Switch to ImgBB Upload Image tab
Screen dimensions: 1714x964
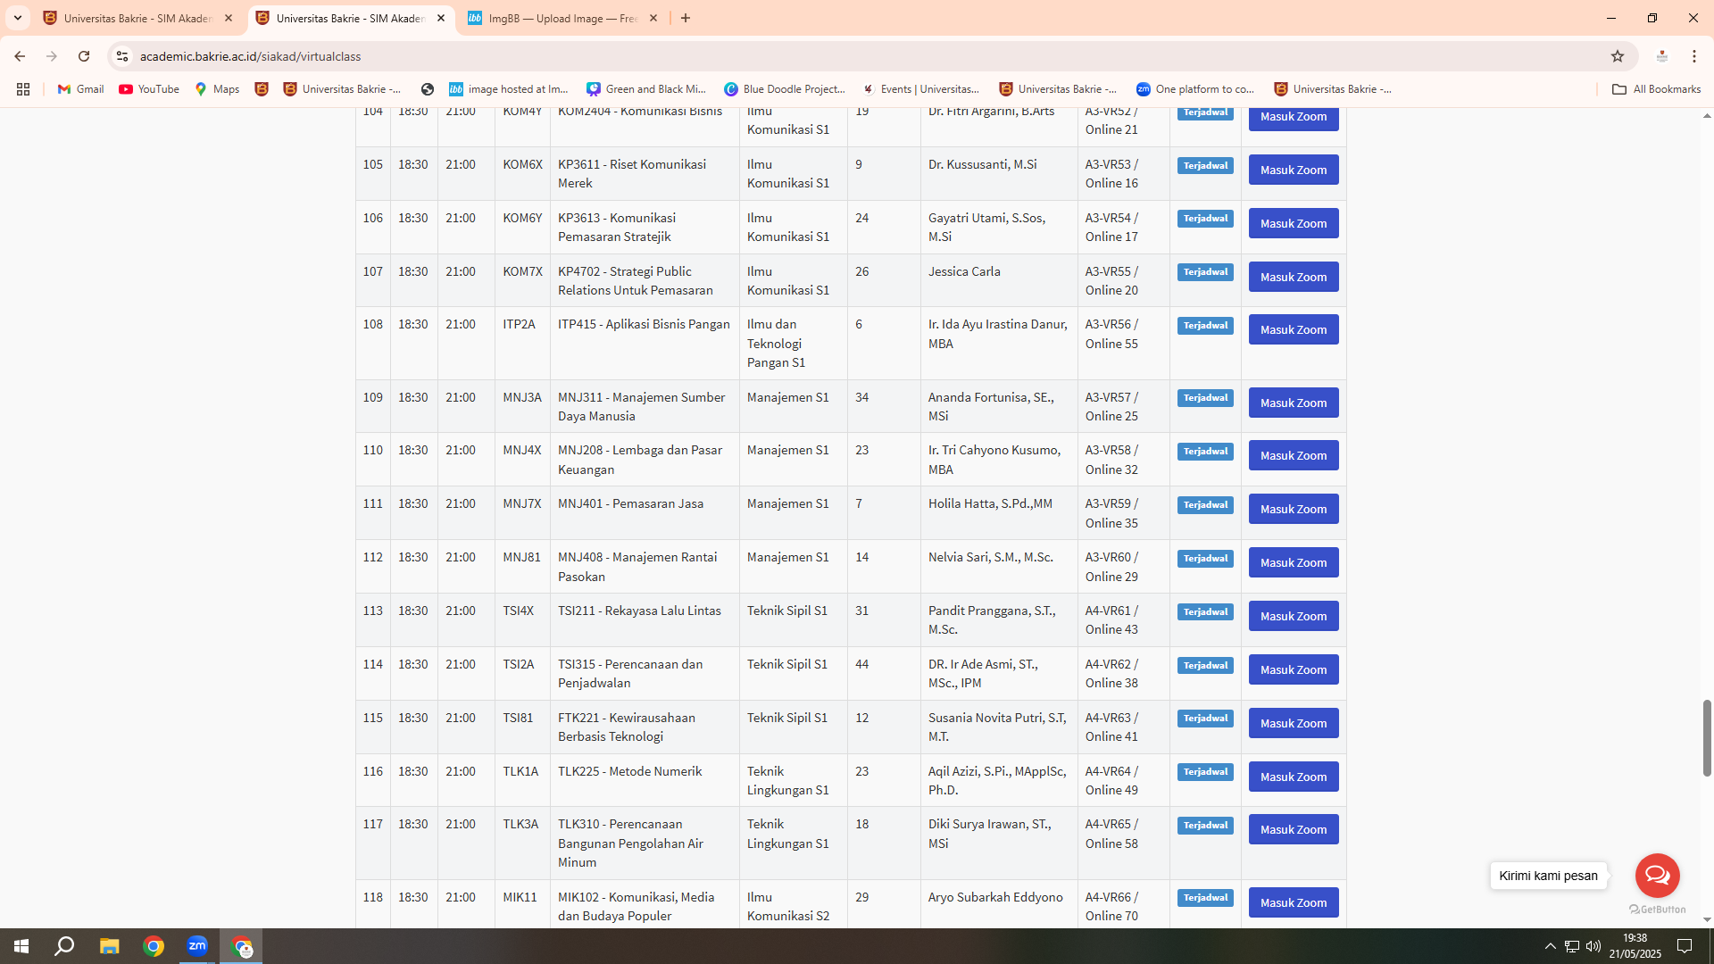(x=563, y=18)
